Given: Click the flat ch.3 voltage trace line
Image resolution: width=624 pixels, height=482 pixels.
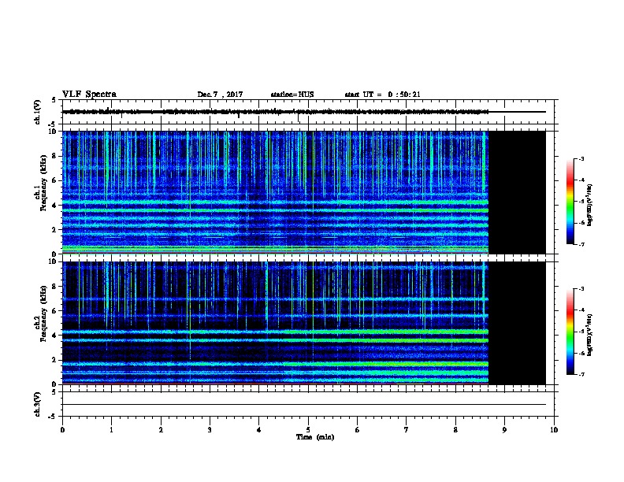Looking at the screenshot, I should tap(304, 405).
